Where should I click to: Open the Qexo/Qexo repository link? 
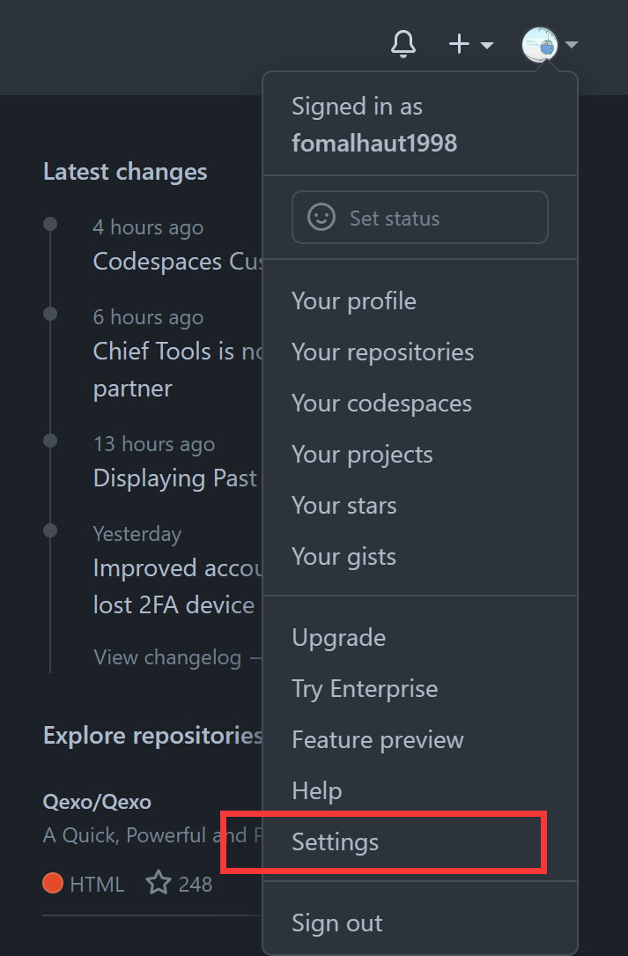pyautogui.click(x=97, y=803)
